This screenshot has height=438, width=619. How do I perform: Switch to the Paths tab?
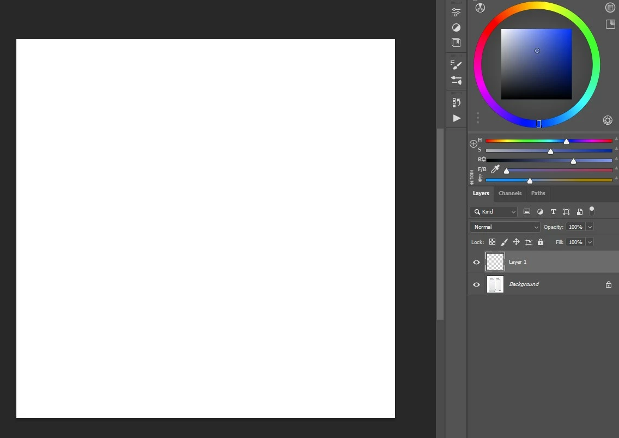click(538, 193)
